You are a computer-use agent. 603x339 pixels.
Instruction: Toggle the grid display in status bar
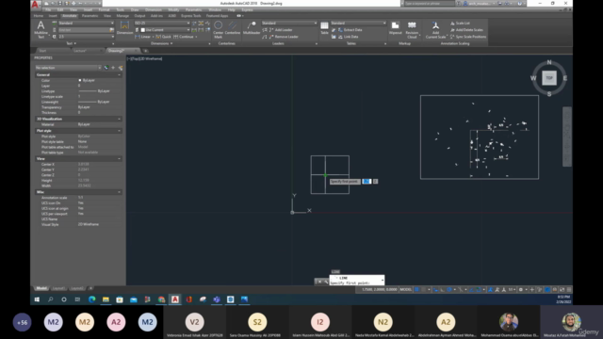[x=416, y=290]
